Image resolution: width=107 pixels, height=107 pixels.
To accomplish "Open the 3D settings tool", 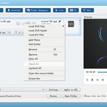I will click(x=73, y=10).
